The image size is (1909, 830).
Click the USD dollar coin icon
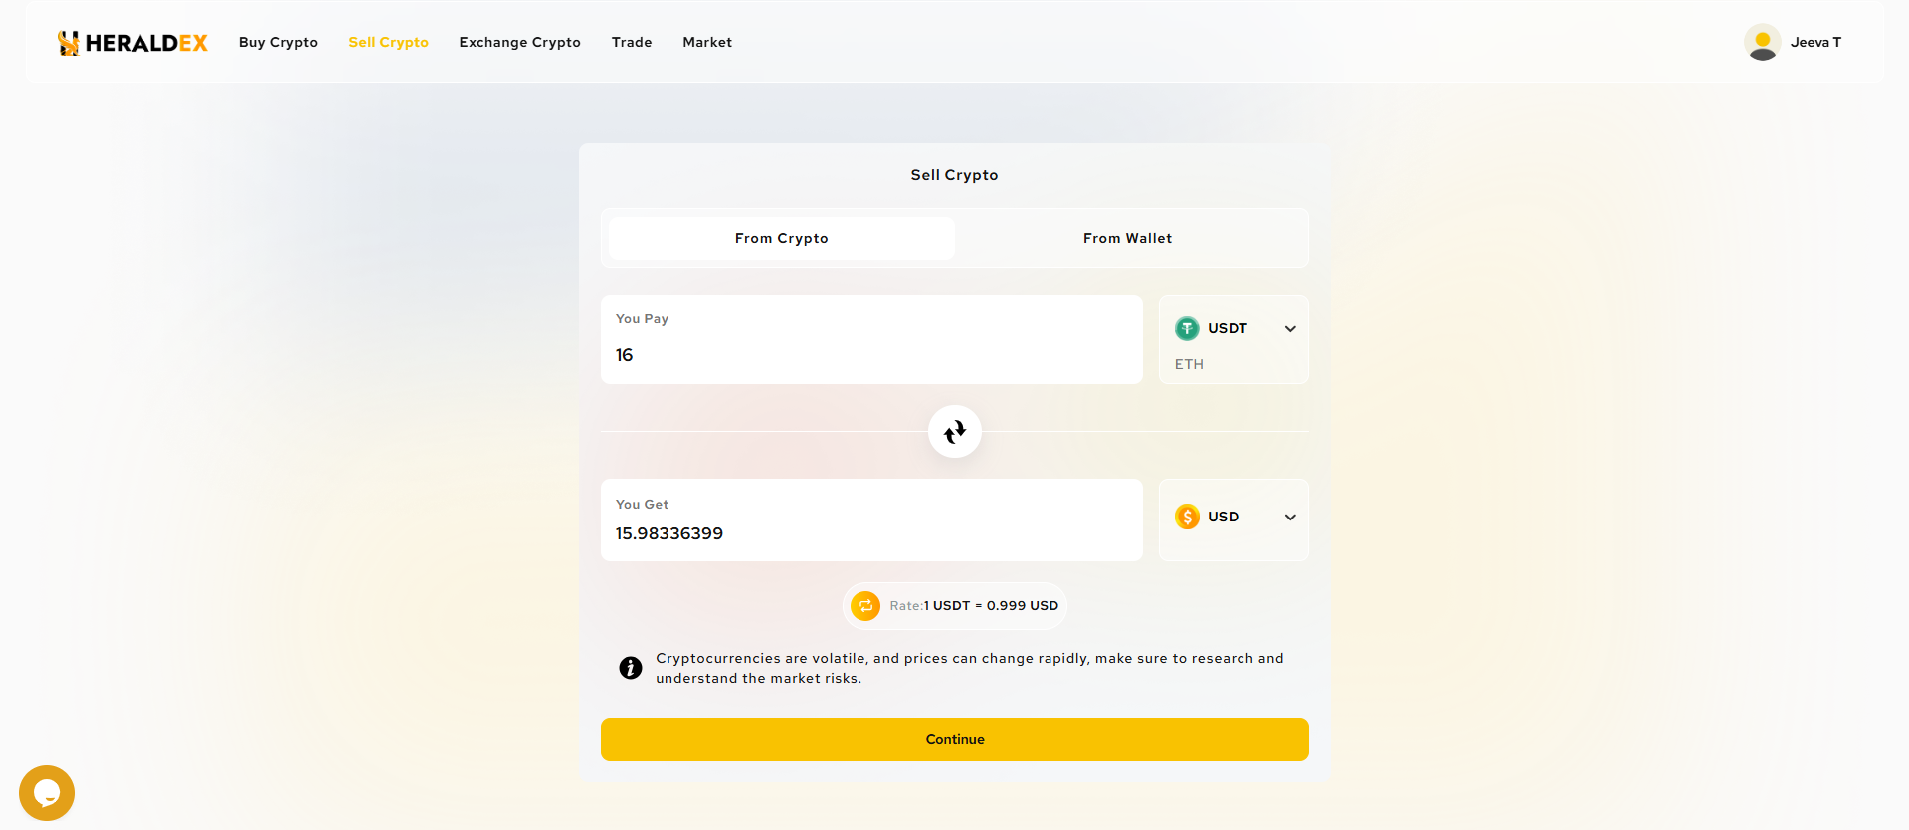(x=1186, y=517)
